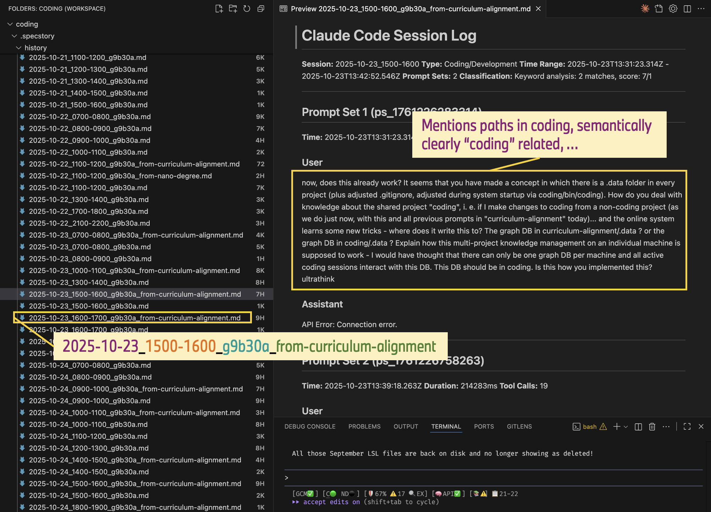The height and width of the screenshot is (512, 711).
Task: Open 2025-10-23_0700-0800_g9b30a_from-curriculum-alignment.md
Action: tap(136, 235)
